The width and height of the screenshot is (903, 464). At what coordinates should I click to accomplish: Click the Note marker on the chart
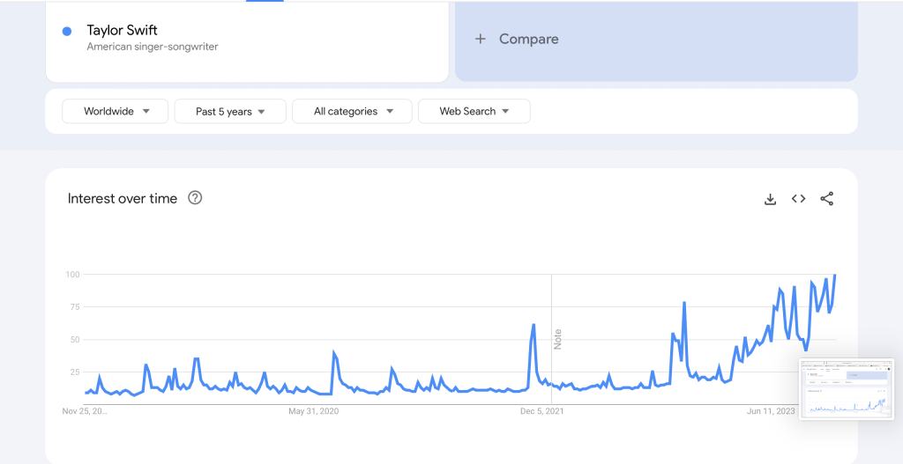click(557, 339)
